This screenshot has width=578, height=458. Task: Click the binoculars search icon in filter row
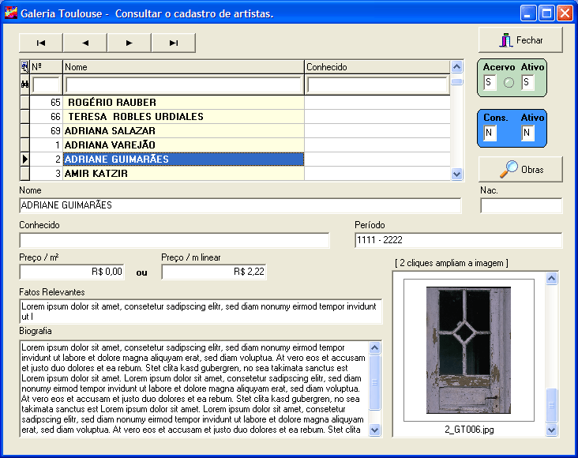(x=24, y=84)
